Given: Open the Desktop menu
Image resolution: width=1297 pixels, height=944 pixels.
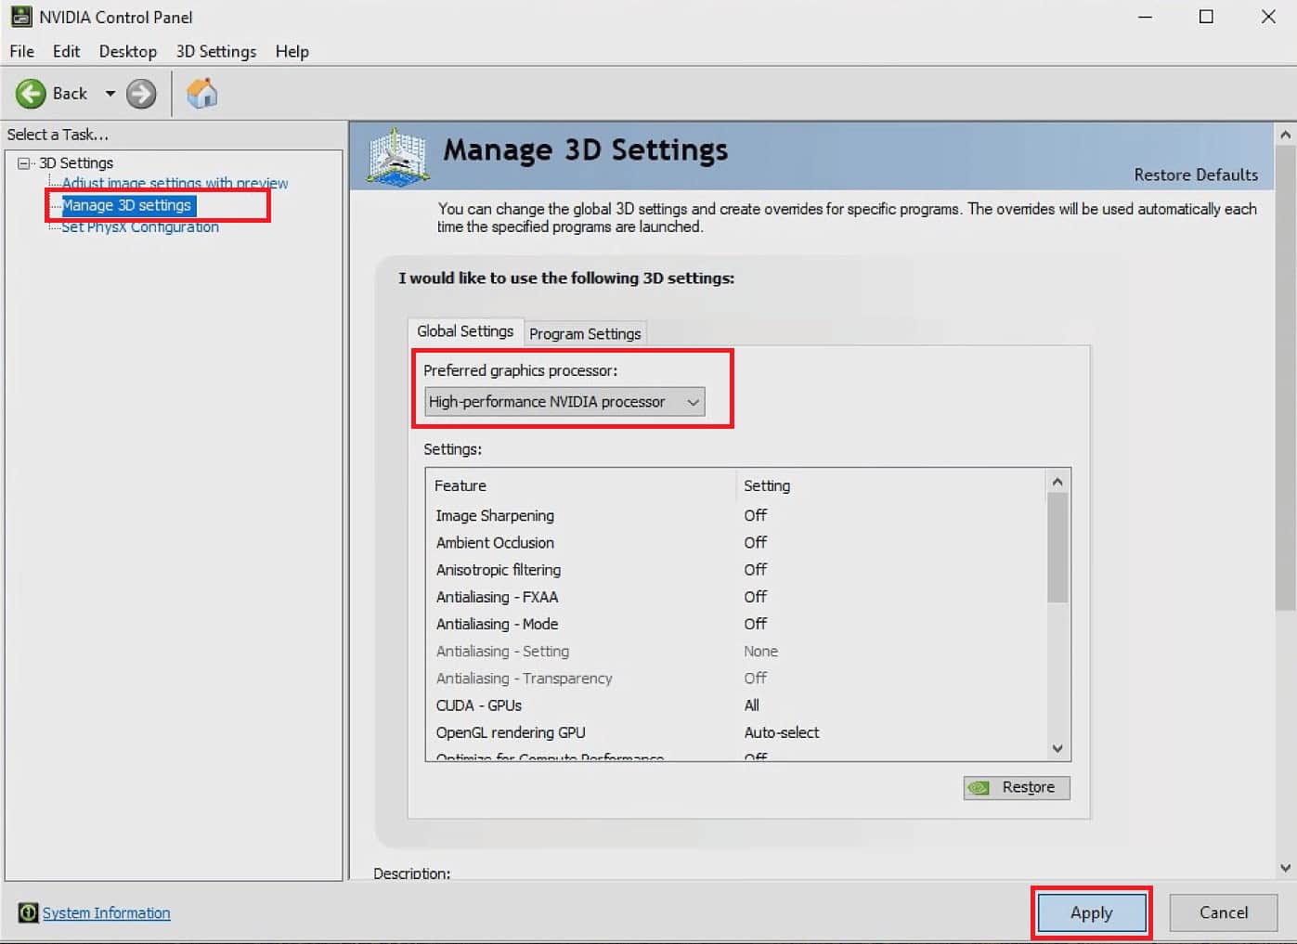Looking at the screenshot, I should click(x=128, y=51).
